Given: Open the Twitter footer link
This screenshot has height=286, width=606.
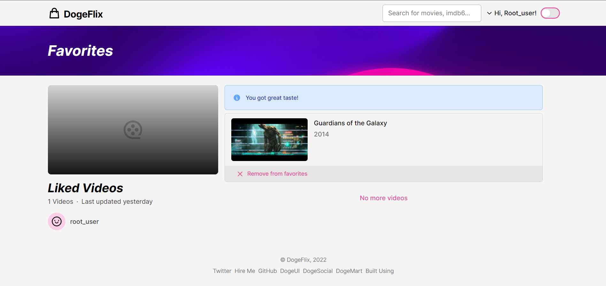Looking at the screenshot, I should (x=222, y=271).
